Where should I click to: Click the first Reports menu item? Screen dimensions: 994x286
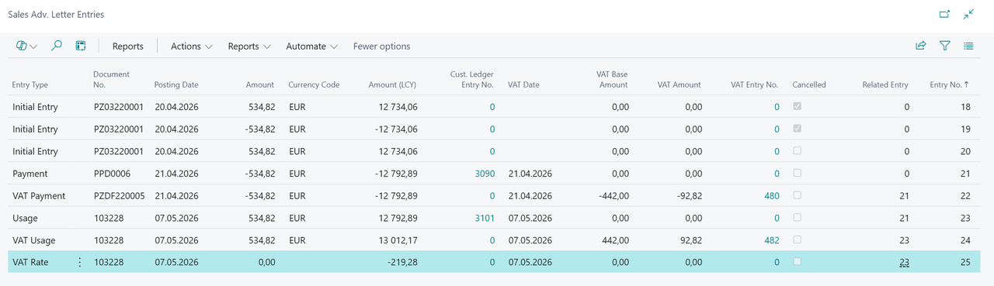pos(128,47)
